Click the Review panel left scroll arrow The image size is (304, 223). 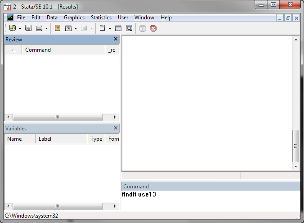point(8,117)
